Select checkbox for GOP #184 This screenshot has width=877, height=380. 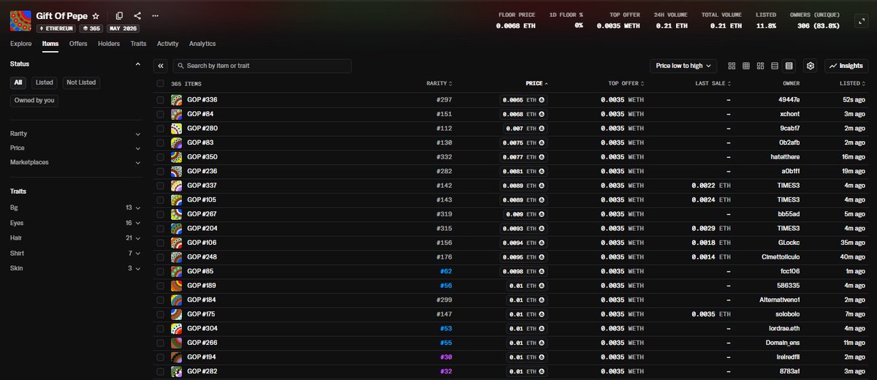161,300
